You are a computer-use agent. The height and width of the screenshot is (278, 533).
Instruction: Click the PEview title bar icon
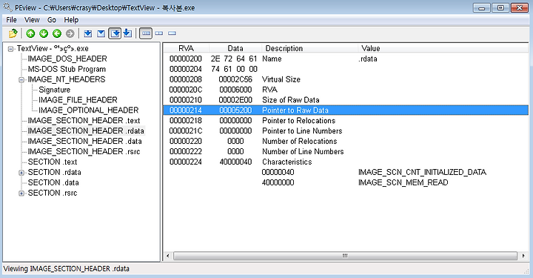pyautogui.click(x=7, y=7)
